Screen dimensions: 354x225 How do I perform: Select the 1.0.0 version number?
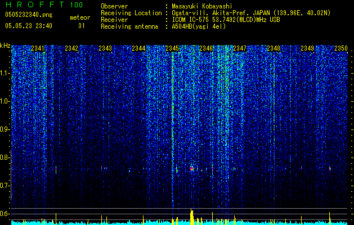(x=77, y=4)
